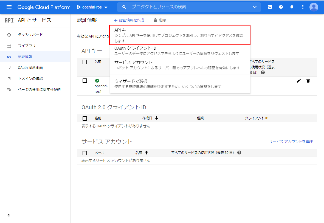
Task: Click the ドメインの確認 sidebar icon
Action: pyautogui.click(x=9, y=79)
